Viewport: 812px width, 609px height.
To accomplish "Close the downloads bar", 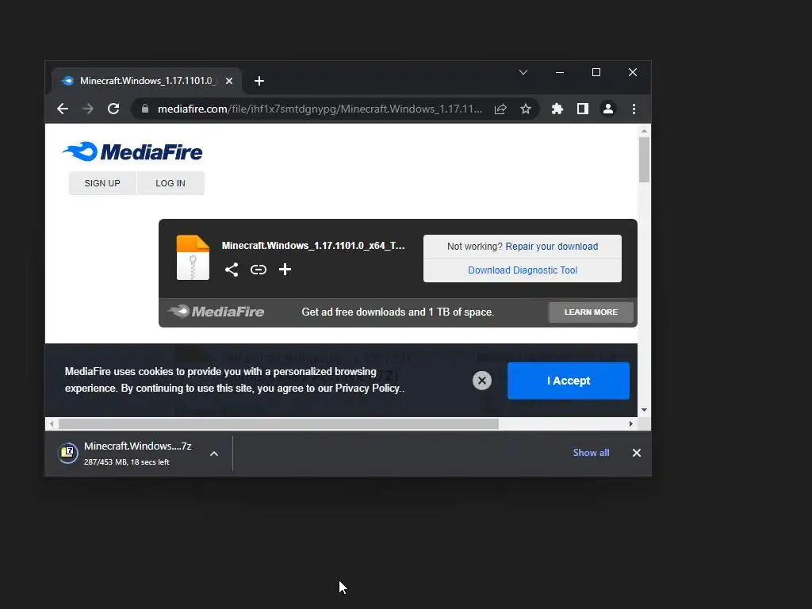I will point(637,453).
